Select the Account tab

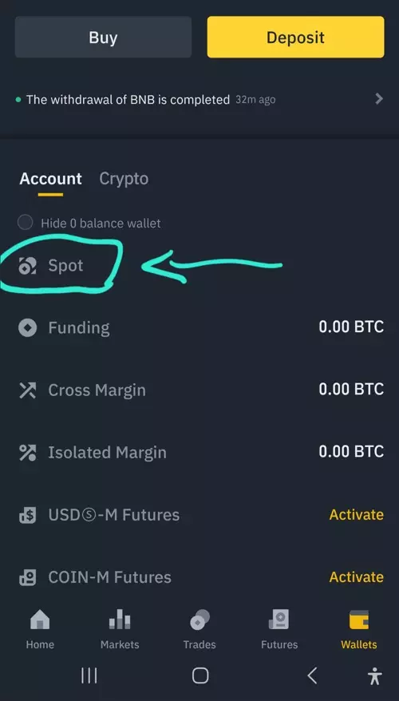point(50,179)
